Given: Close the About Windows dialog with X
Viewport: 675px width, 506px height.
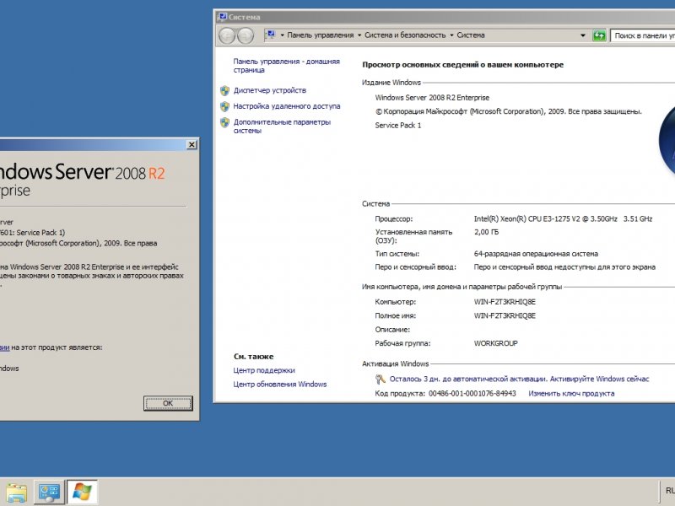Looking at the screenshot, I should pos(192,144).
